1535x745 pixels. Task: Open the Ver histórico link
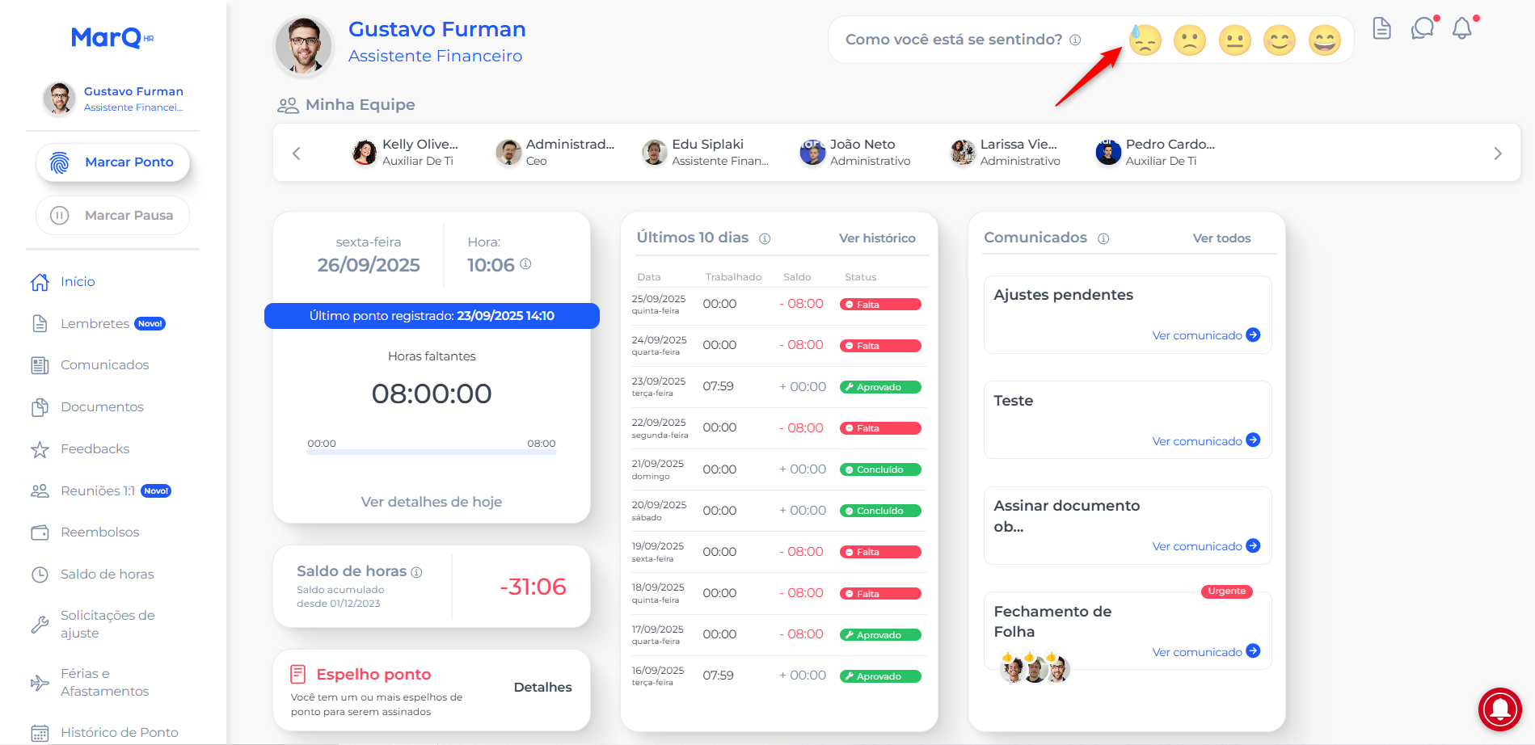[x=876, y=238]
